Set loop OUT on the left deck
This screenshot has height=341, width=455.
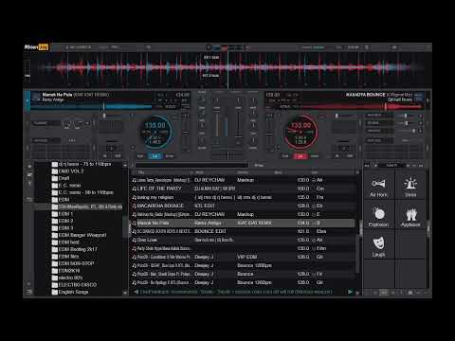(118, 156)
